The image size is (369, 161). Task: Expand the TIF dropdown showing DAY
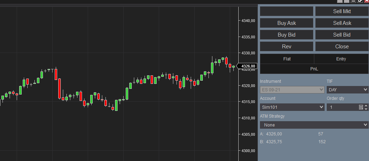click(x=347, y=90)
